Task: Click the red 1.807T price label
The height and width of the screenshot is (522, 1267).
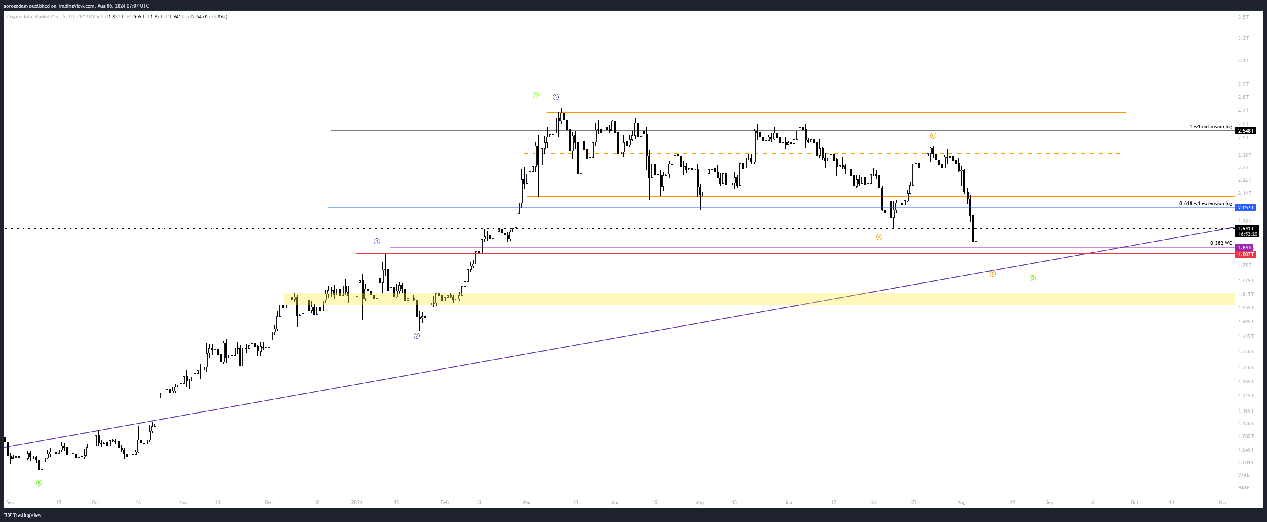Action: tap(1245, 254)
